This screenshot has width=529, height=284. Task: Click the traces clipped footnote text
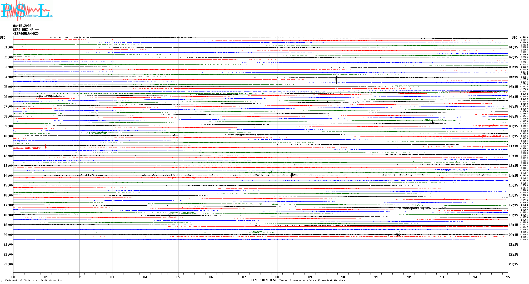(312, 280)
